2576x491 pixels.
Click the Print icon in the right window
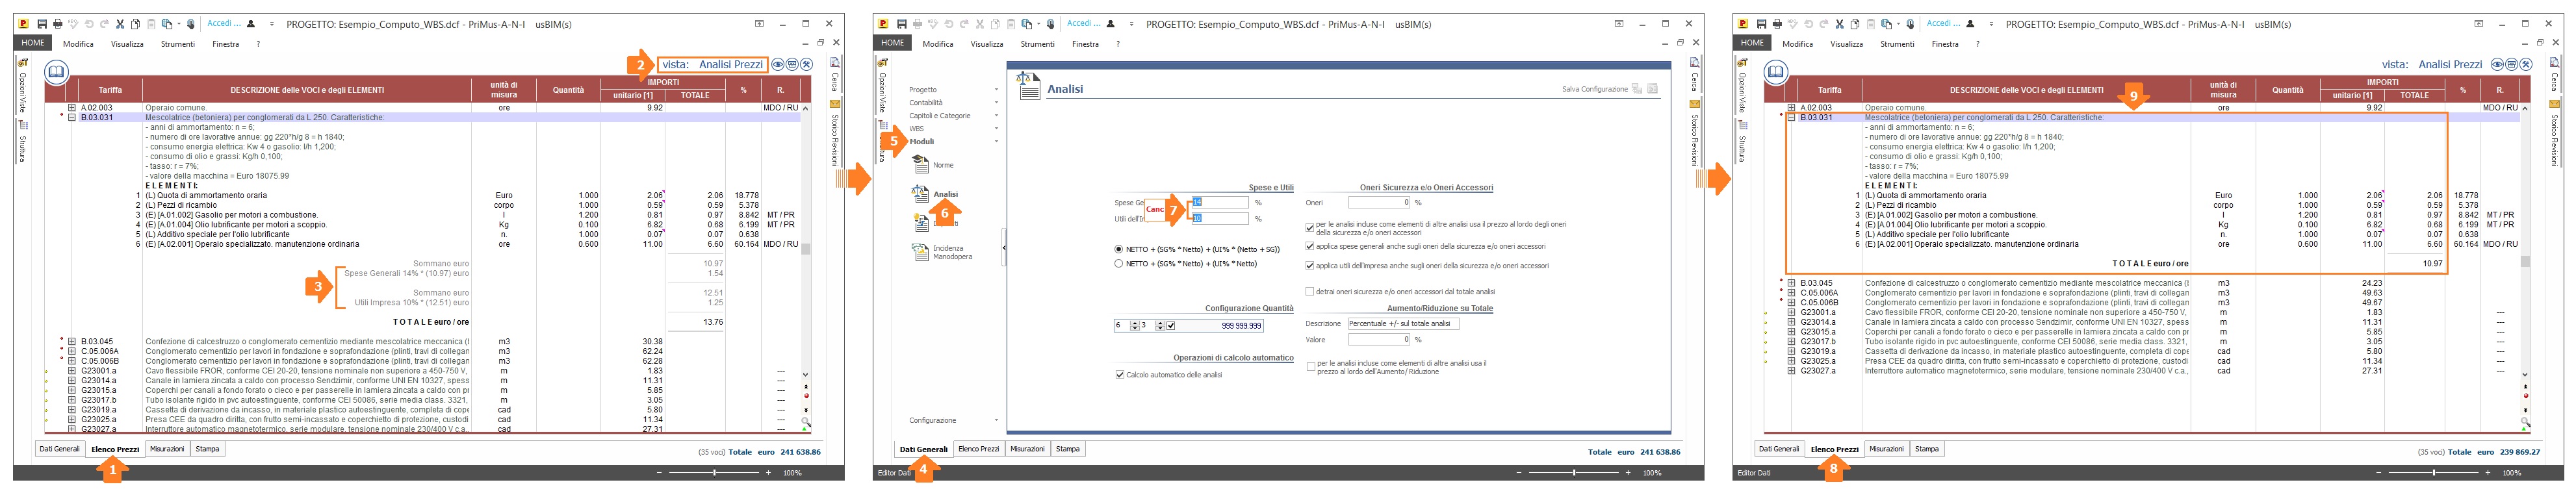1777,24
